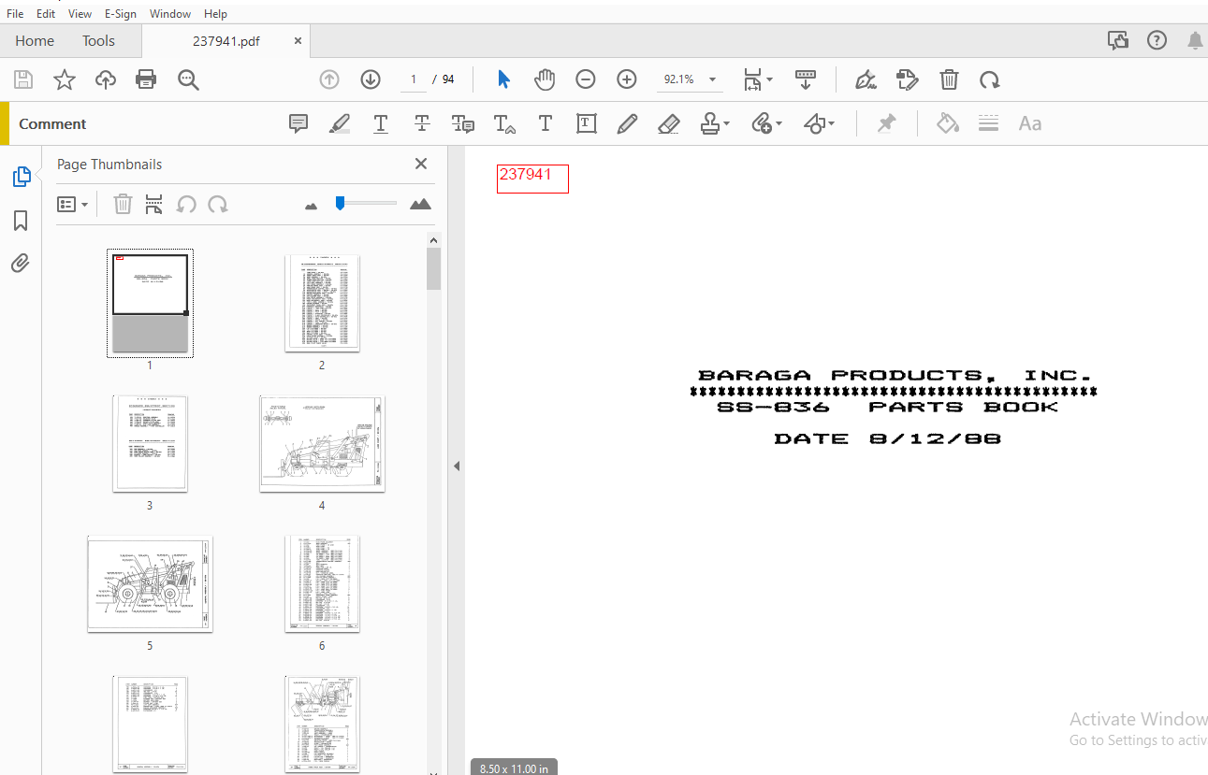Select the Highlight text tool
The width and height of the screenshot is (1208, 775).
tap(340, 123)
